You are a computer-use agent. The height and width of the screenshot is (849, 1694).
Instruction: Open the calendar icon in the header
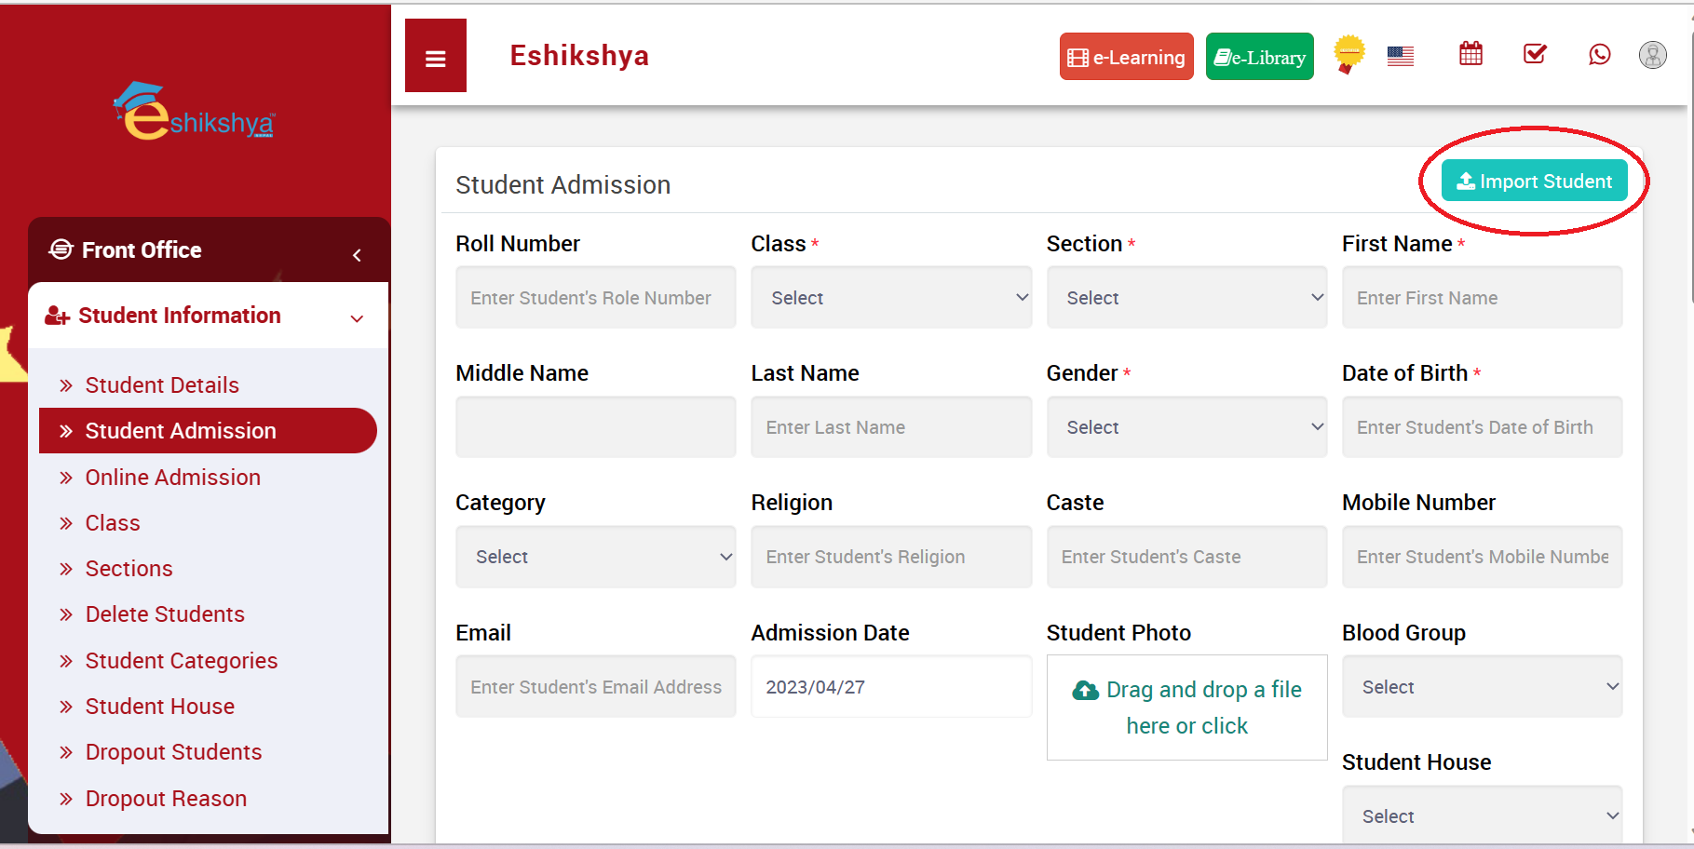tap(1470, 54)
